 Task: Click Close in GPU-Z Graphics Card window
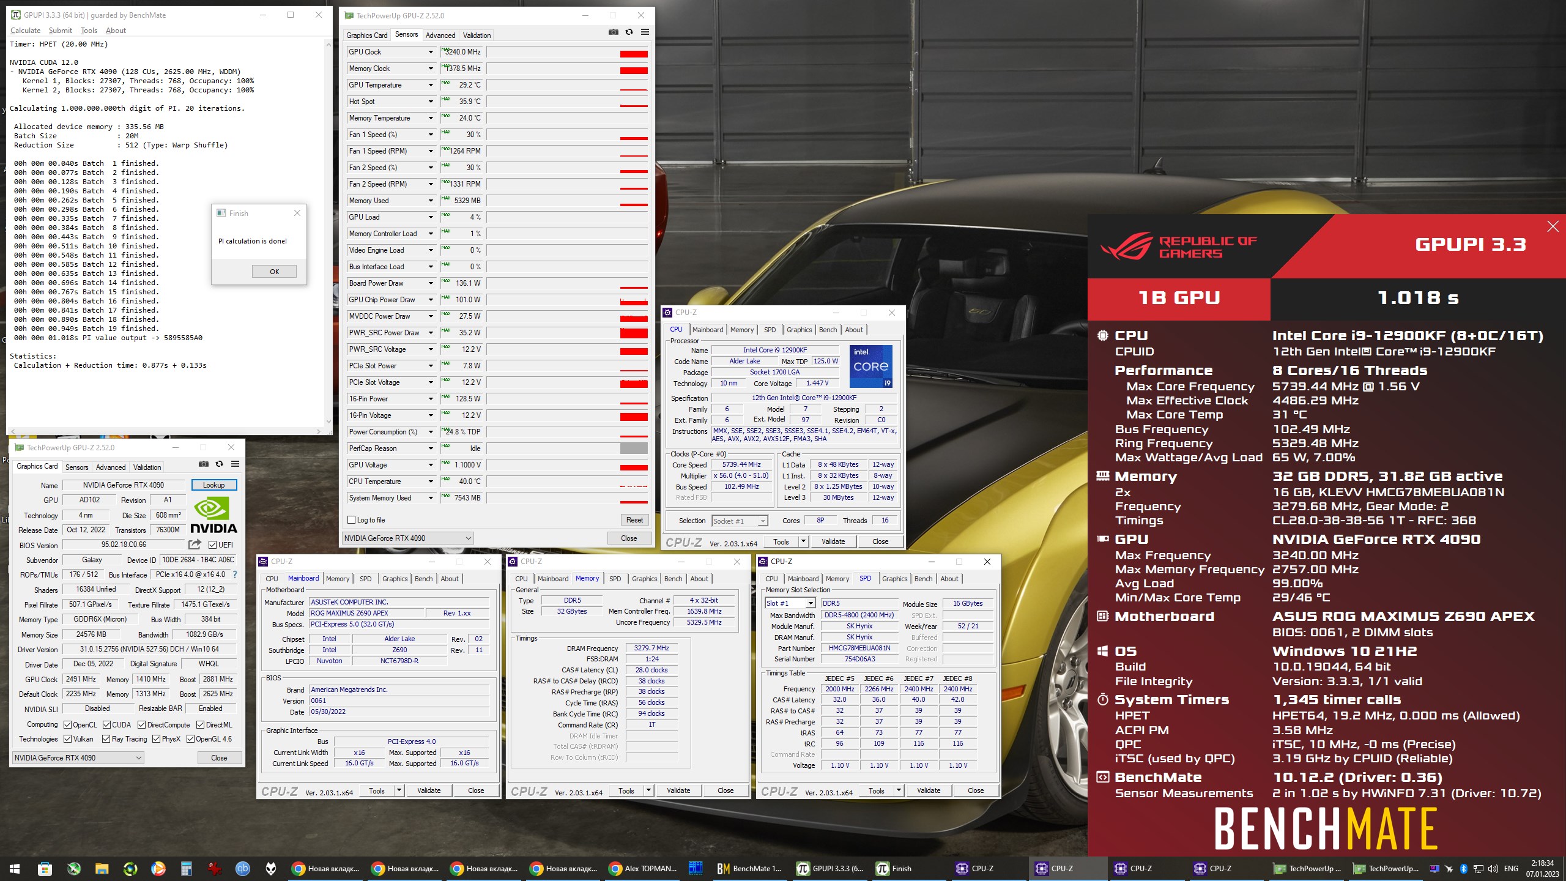click(x=219, y=757)
